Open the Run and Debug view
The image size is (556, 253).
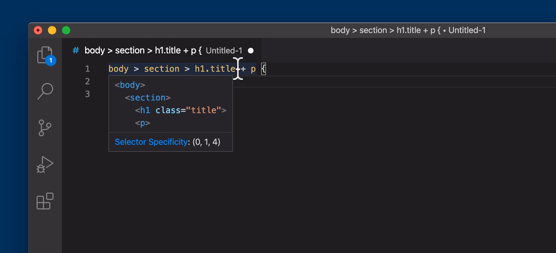tap(45, 164)
